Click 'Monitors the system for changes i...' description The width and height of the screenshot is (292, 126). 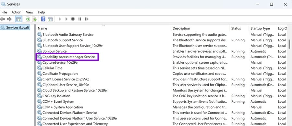pyautogui.click(x=200, y=90)
